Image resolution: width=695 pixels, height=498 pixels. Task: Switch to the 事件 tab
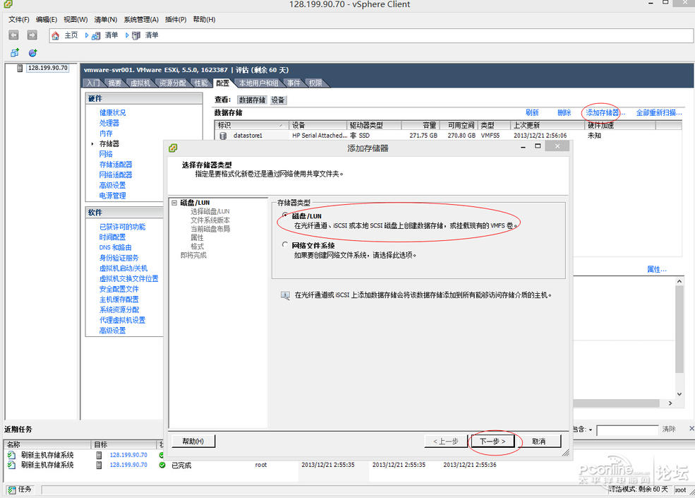(294, 83)
